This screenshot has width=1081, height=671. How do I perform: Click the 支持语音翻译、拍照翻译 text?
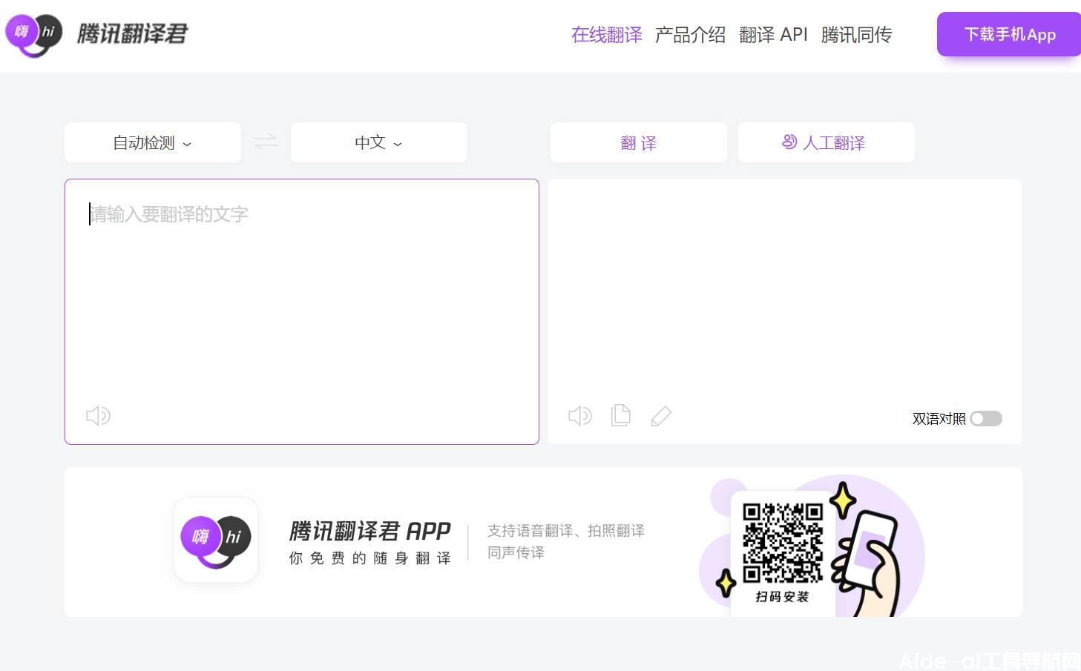pos(566,531)
